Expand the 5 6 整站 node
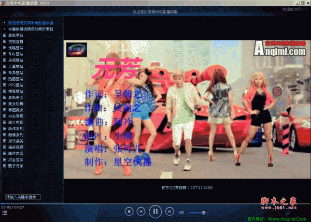Screen dimensions: 311x222 [x=5, y=54]
